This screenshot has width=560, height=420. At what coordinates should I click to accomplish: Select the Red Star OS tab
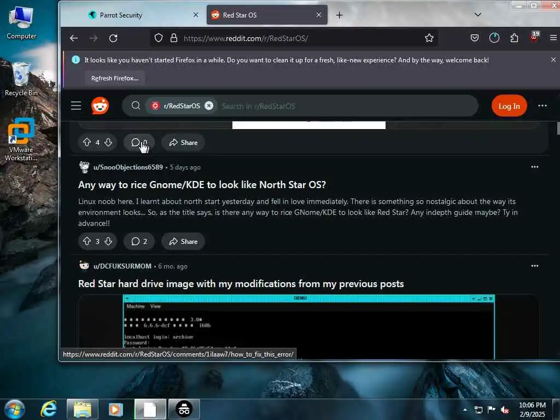click(x=267, y=15)
